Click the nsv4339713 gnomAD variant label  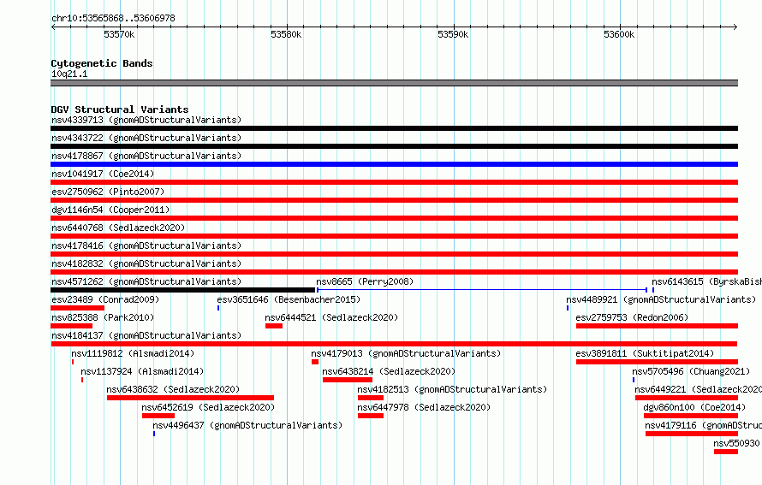coord(146,120)
